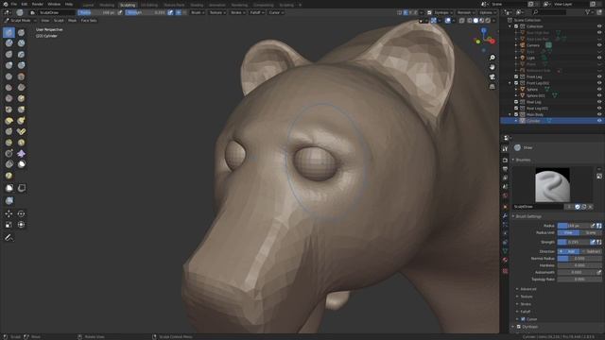Click the viewport pan hand icon
605x340 pixels.
point(492,67)
